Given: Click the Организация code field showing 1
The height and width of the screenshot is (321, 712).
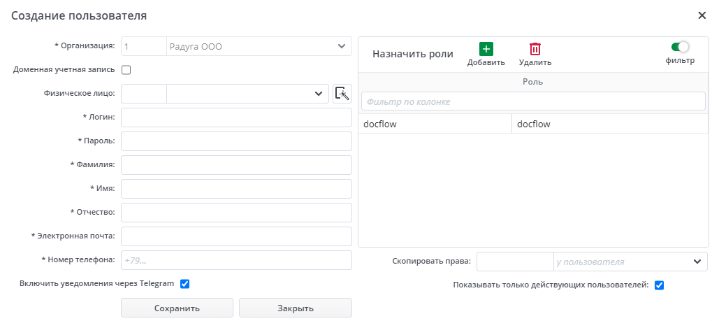Looking at the screenshot, I should 144,46.
